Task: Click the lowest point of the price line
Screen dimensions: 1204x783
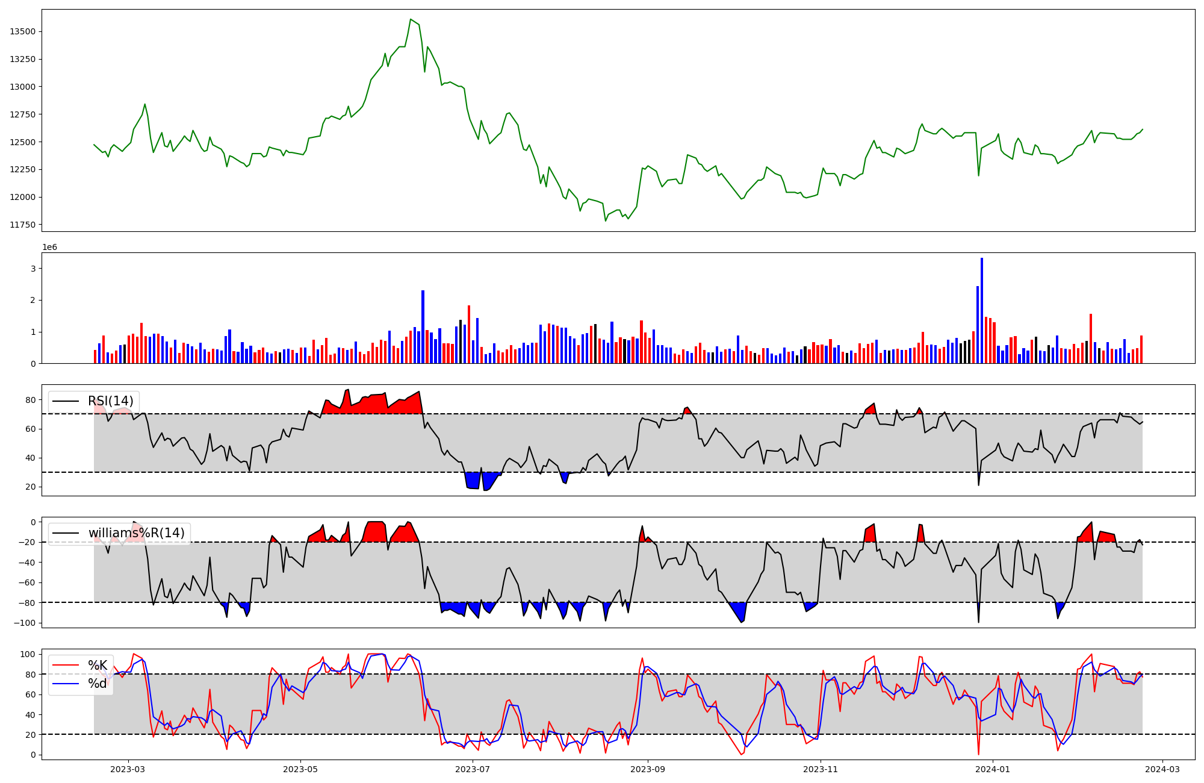Action: click(606, 221)
